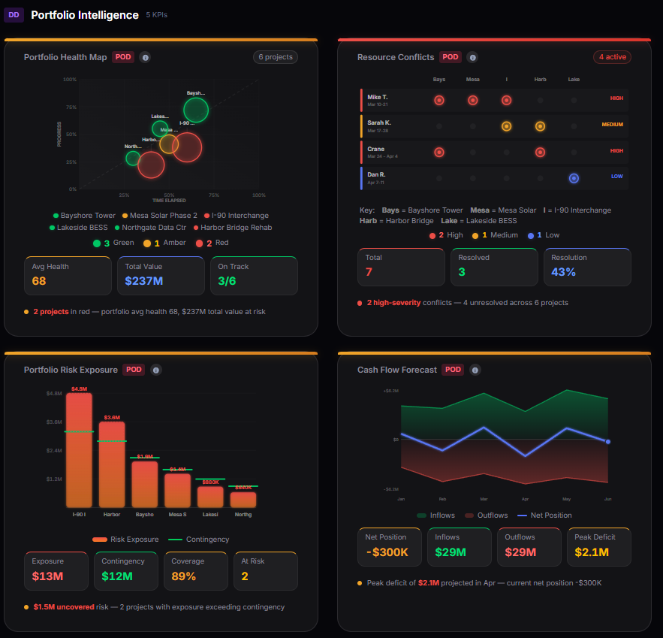Click Dan R. blue marker under Lake
Image resolution: width=663 pixels, height=638 pixels.
point(574,178)
